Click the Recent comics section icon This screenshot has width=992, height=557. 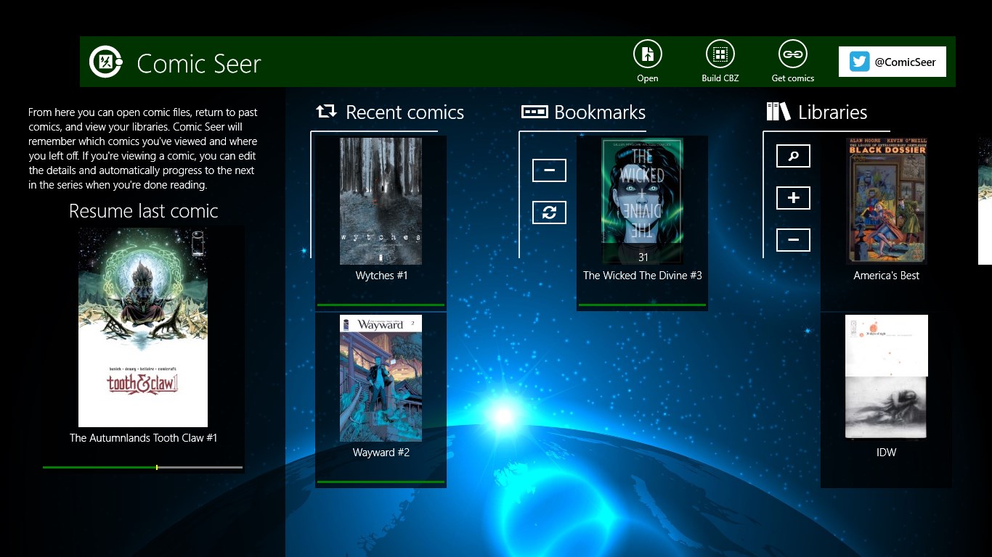tap(326, 111)
